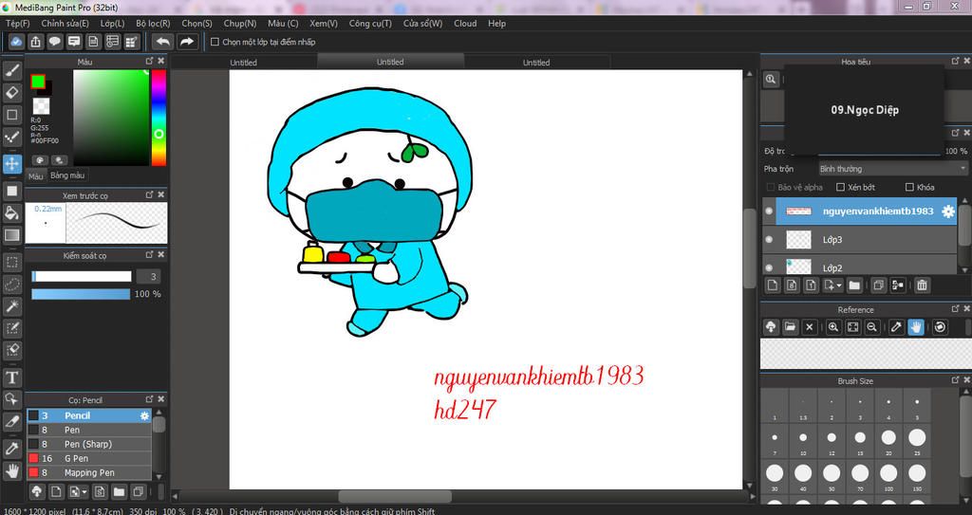Create new layer folder in layer panel
Screen dimensions: 972x515
pos(854,285)
